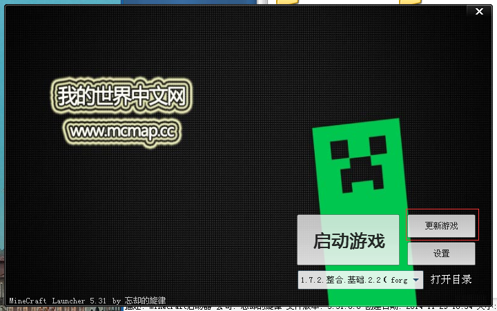Click the www.mcmap.cc website logo text
The height and width of the screenshot is (311, 497).
click(122, 131)
